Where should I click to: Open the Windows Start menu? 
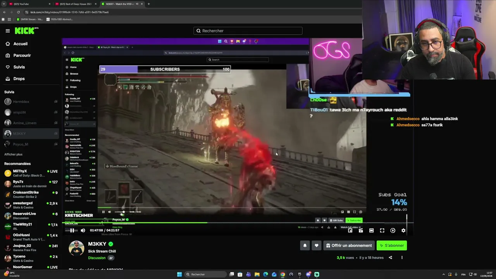point(179,274)
